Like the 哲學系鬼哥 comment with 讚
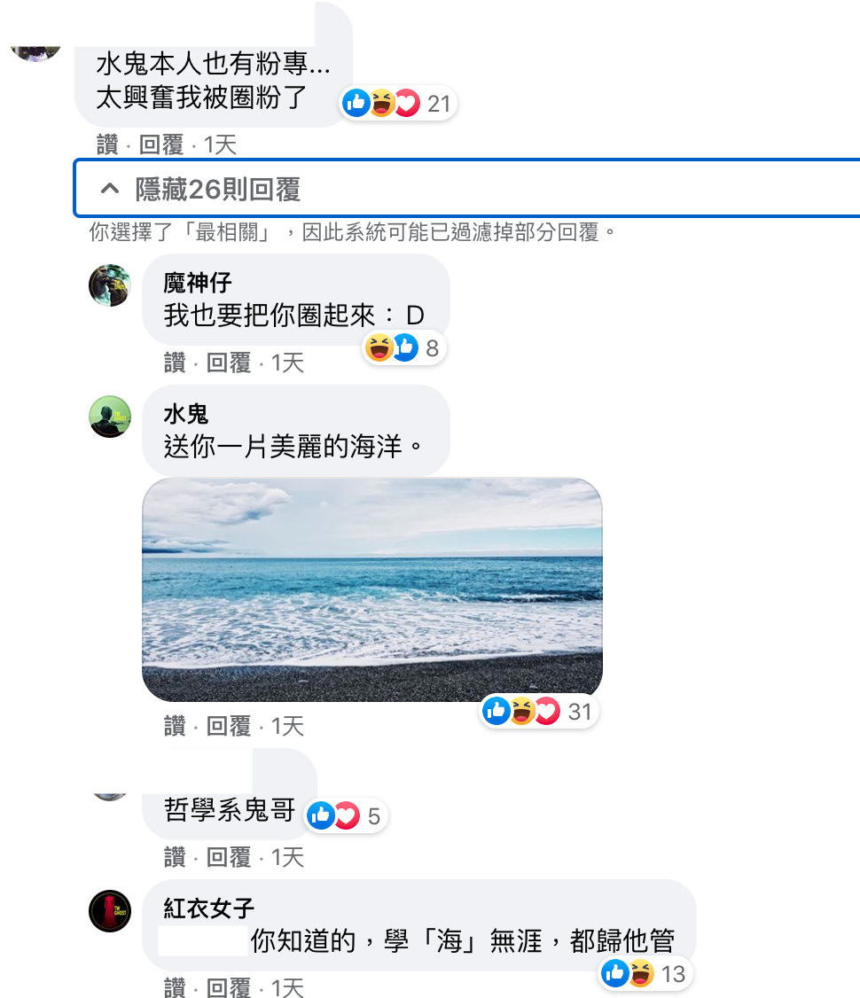 pos(175,857)
